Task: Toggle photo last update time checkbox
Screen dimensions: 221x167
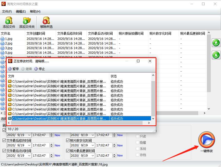Action: [x=68, y=151]
